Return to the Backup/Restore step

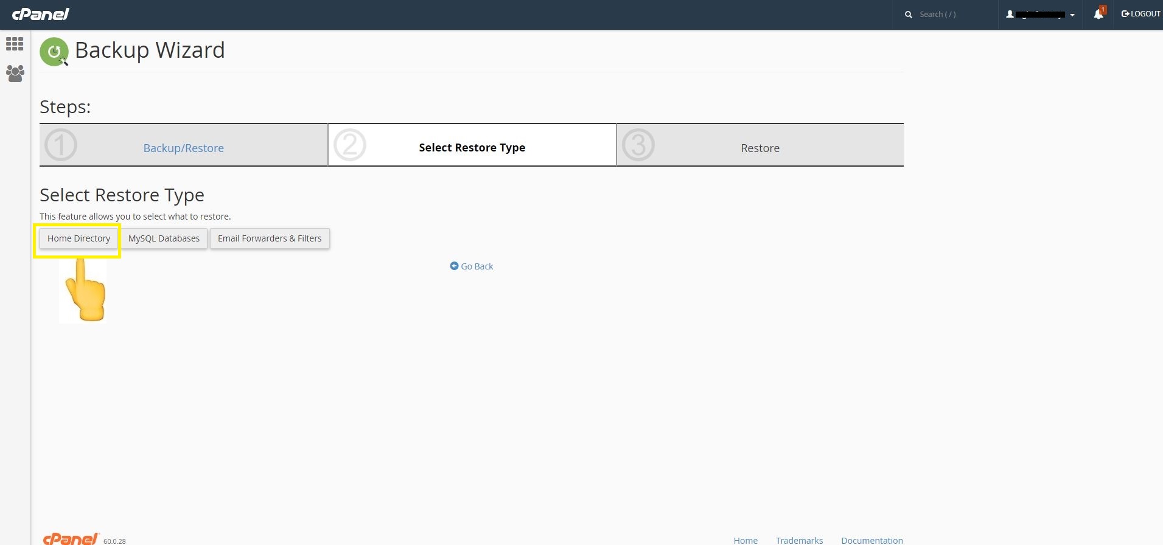(183, 148)
